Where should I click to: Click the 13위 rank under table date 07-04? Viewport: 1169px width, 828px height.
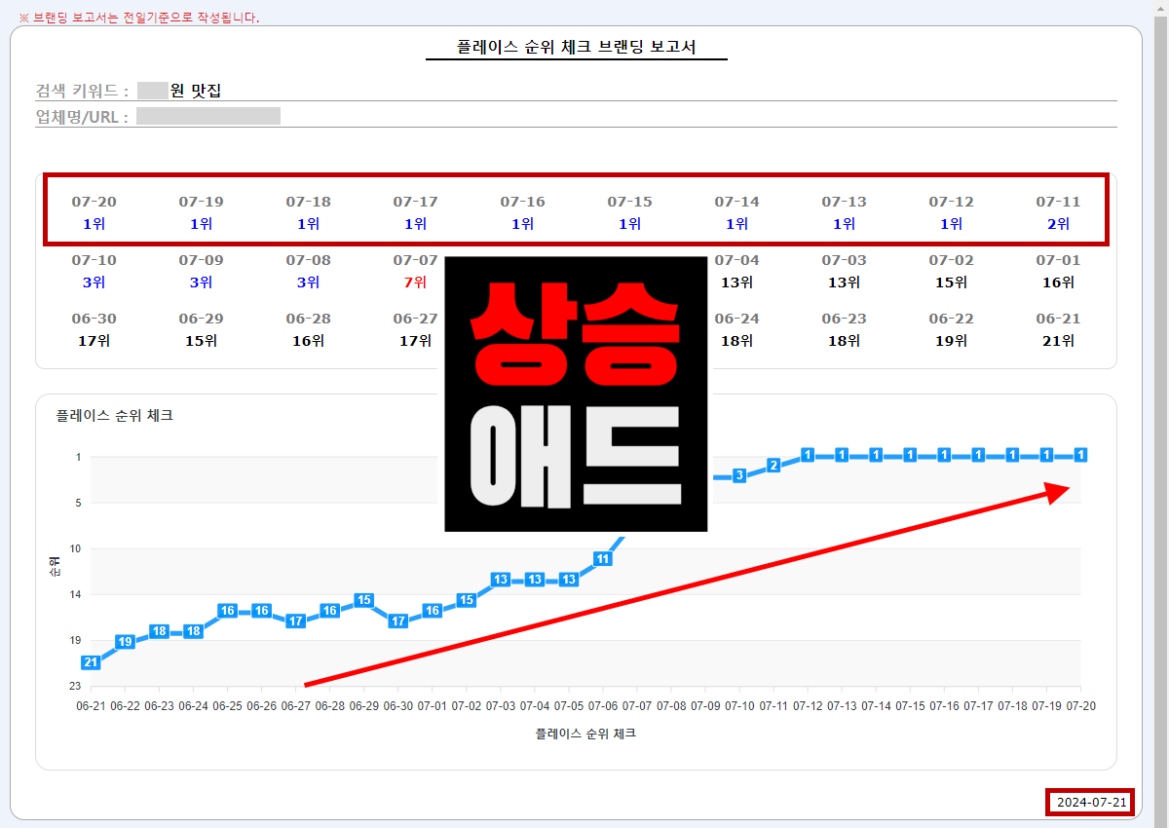pos(737,282)
